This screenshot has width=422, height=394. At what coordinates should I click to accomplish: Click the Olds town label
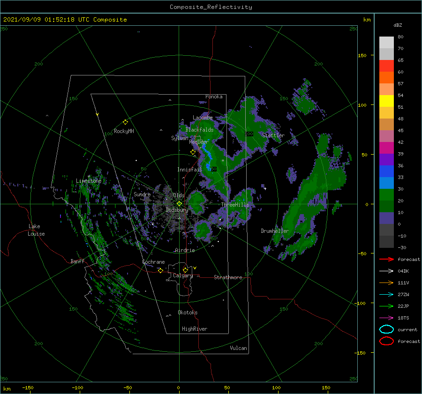[x=179, y=195]
